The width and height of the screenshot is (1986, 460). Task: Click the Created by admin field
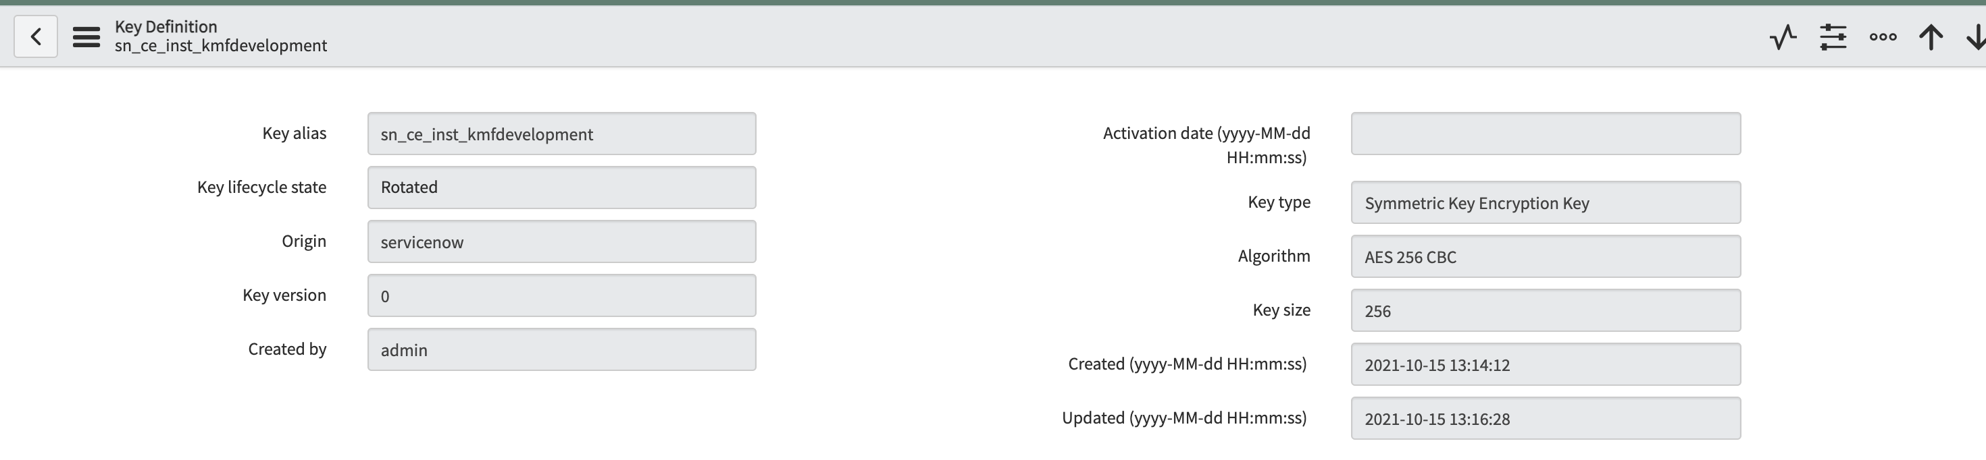tap(561, 349)
